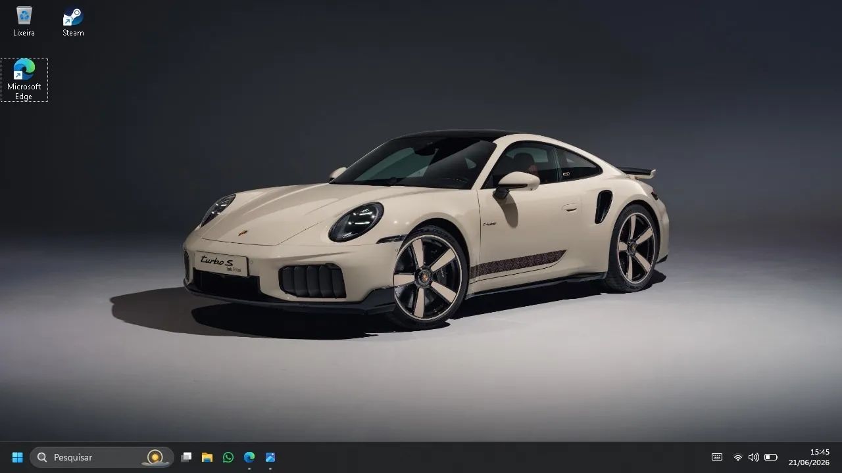Open WhatsApp from the taskbar

pos(228,457)
